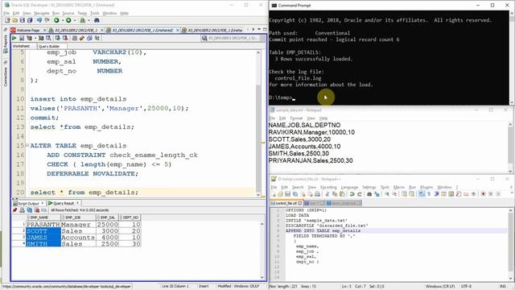Click the green Back navigation icon

56,20
